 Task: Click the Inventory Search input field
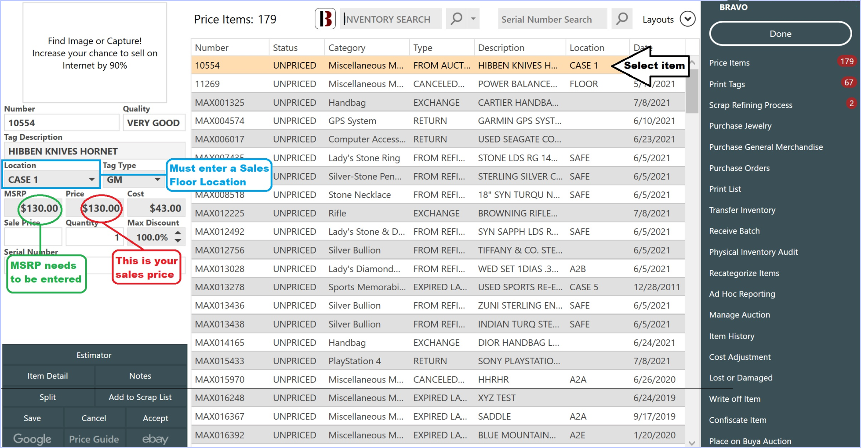pyautogui.click(x=391, y=19)
